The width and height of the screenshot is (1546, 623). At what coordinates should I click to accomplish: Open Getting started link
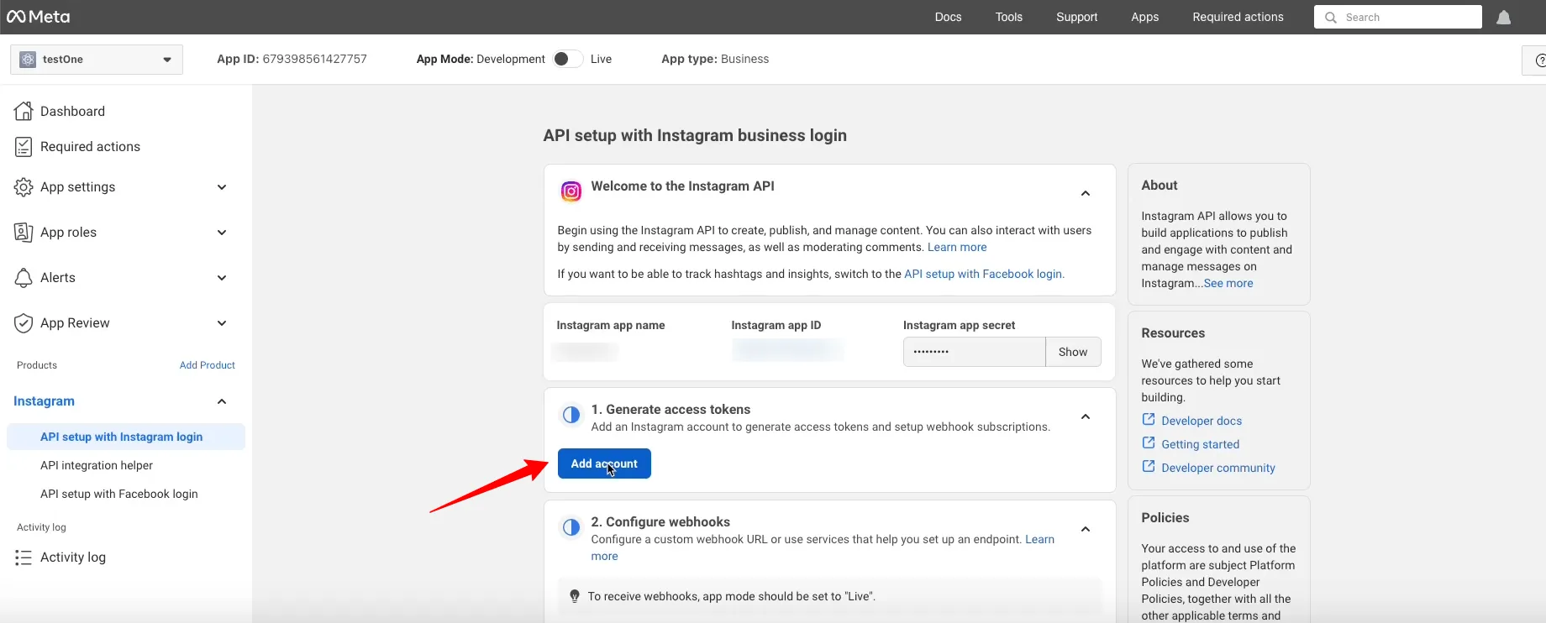(x=1200, y=444)
